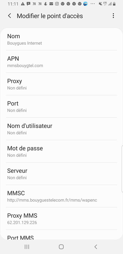Tap the back arrow in the header

10,16
